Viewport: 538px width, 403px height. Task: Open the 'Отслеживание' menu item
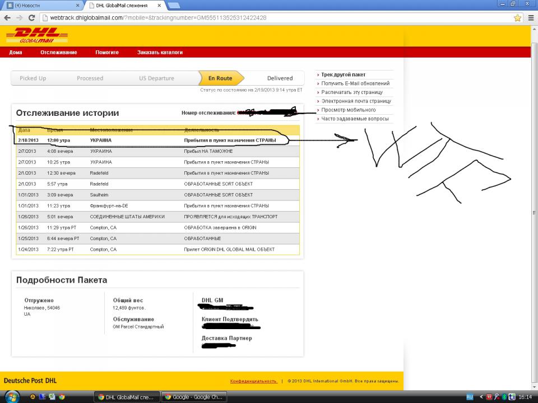pos(58,53)
